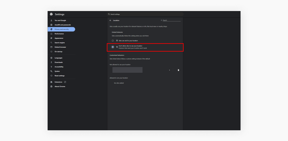Click the Reset settings clock icon

(51, 76)
